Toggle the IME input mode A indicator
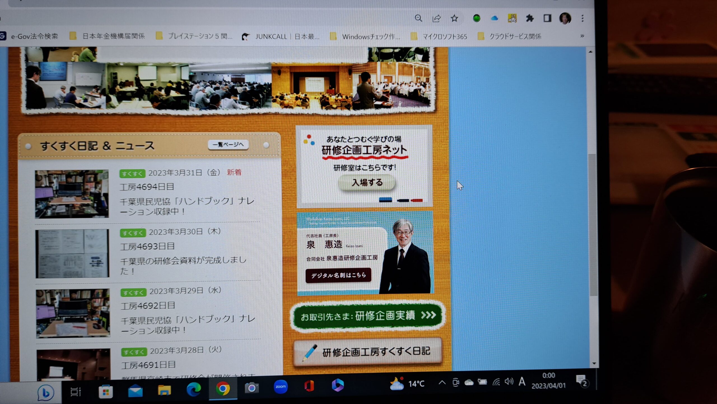The image size is (717, 404). tap(522, 381)
